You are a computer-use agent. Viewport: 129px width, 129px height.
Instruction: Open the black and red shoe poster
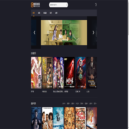click(x=70, y=73)
